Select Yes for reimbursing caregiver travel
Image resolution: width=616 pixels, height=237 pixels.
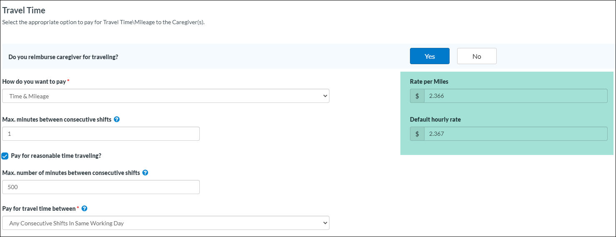430,56
